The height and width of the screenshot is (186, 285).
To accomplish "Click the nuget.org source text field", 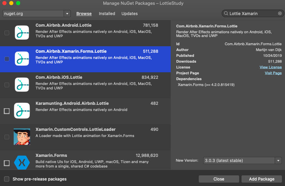I will [x=33, y=14].
